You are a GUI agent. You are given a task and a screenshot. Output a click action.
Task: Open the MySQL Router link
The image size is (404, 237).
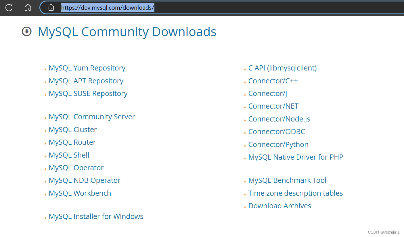72,142
